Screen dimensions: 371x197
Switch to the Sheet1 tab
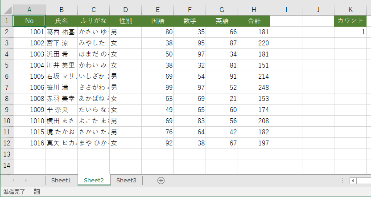[61, 180]
